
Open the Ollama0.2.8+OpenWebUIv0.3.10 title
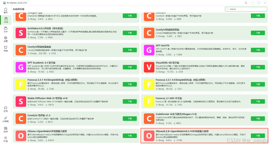[182, 131]
